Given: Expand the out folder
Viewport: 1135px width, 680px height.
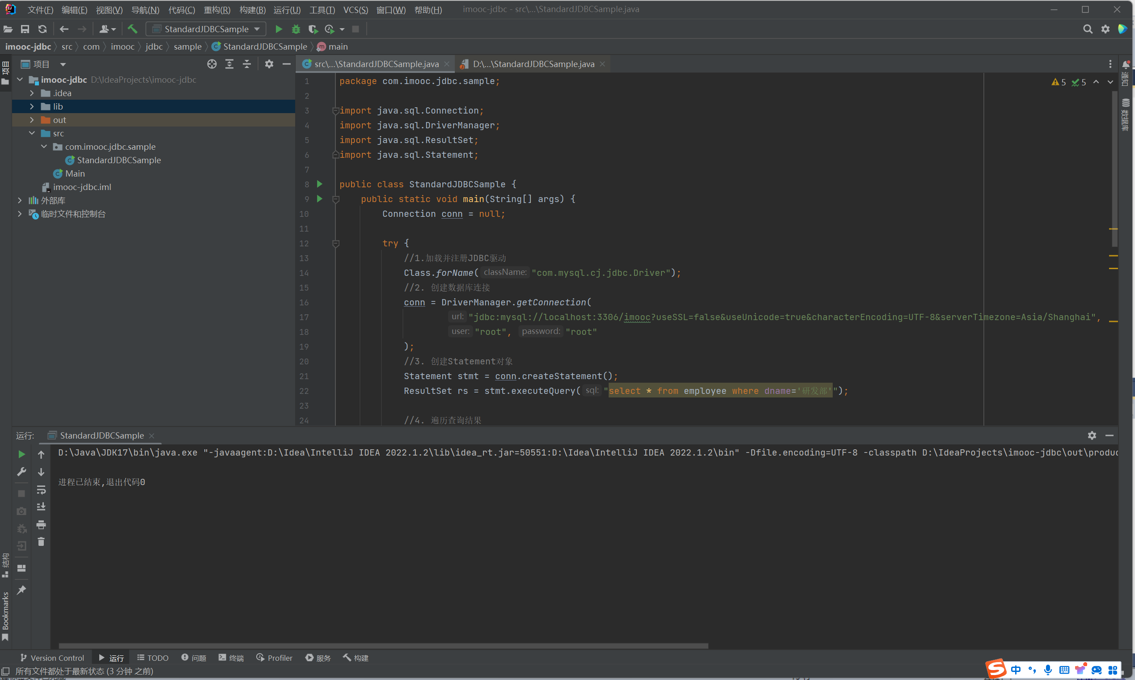Looking at the screenshot, I should click(x=32, y=120).
